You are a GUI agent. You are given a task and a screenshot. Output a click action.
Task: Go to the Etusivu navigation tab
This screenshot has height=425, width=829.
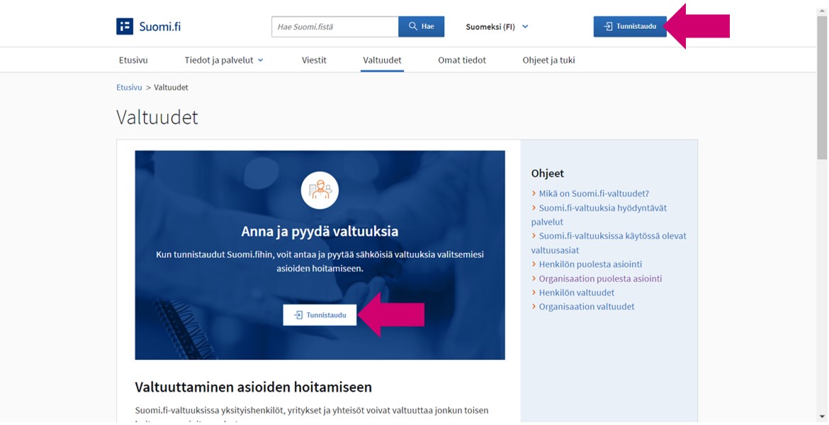133,60
